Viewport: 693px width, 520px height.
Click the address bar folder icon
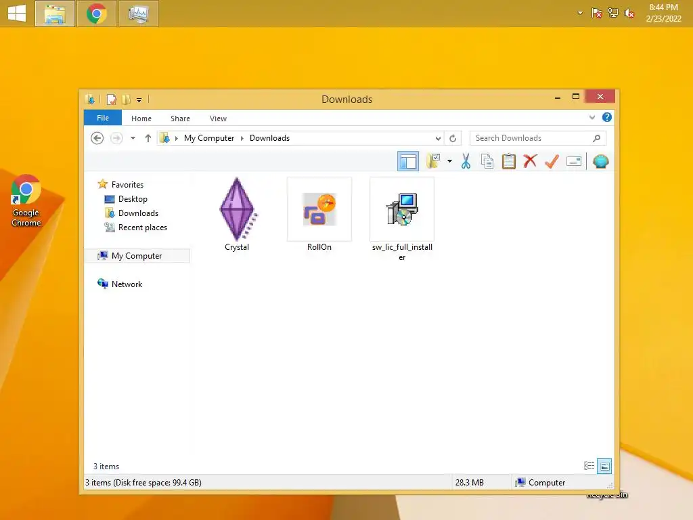[x=164, y=138]
